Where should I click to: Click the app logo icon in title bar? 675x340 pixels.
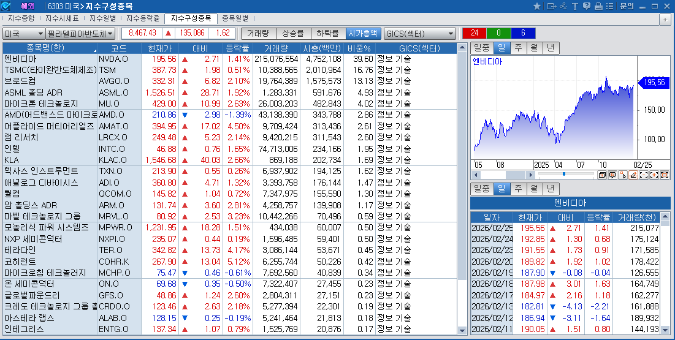click(6, 6)
